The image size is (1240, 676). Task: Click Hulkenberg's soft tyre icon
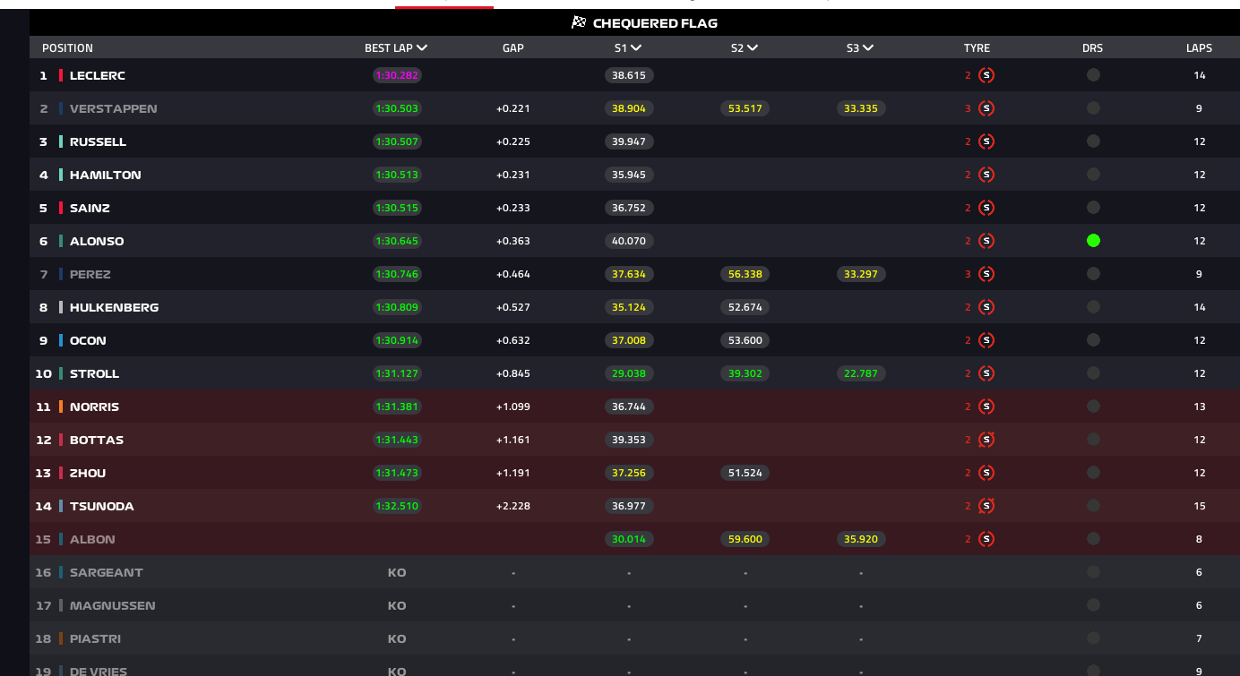pyautogui.click(x=986, y=307)
